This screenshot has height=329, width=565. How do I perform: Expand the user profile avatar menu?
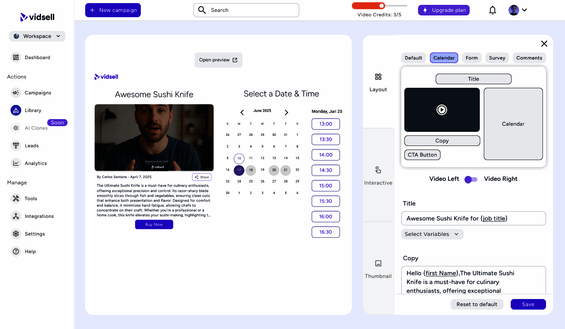tap(518, 10)
